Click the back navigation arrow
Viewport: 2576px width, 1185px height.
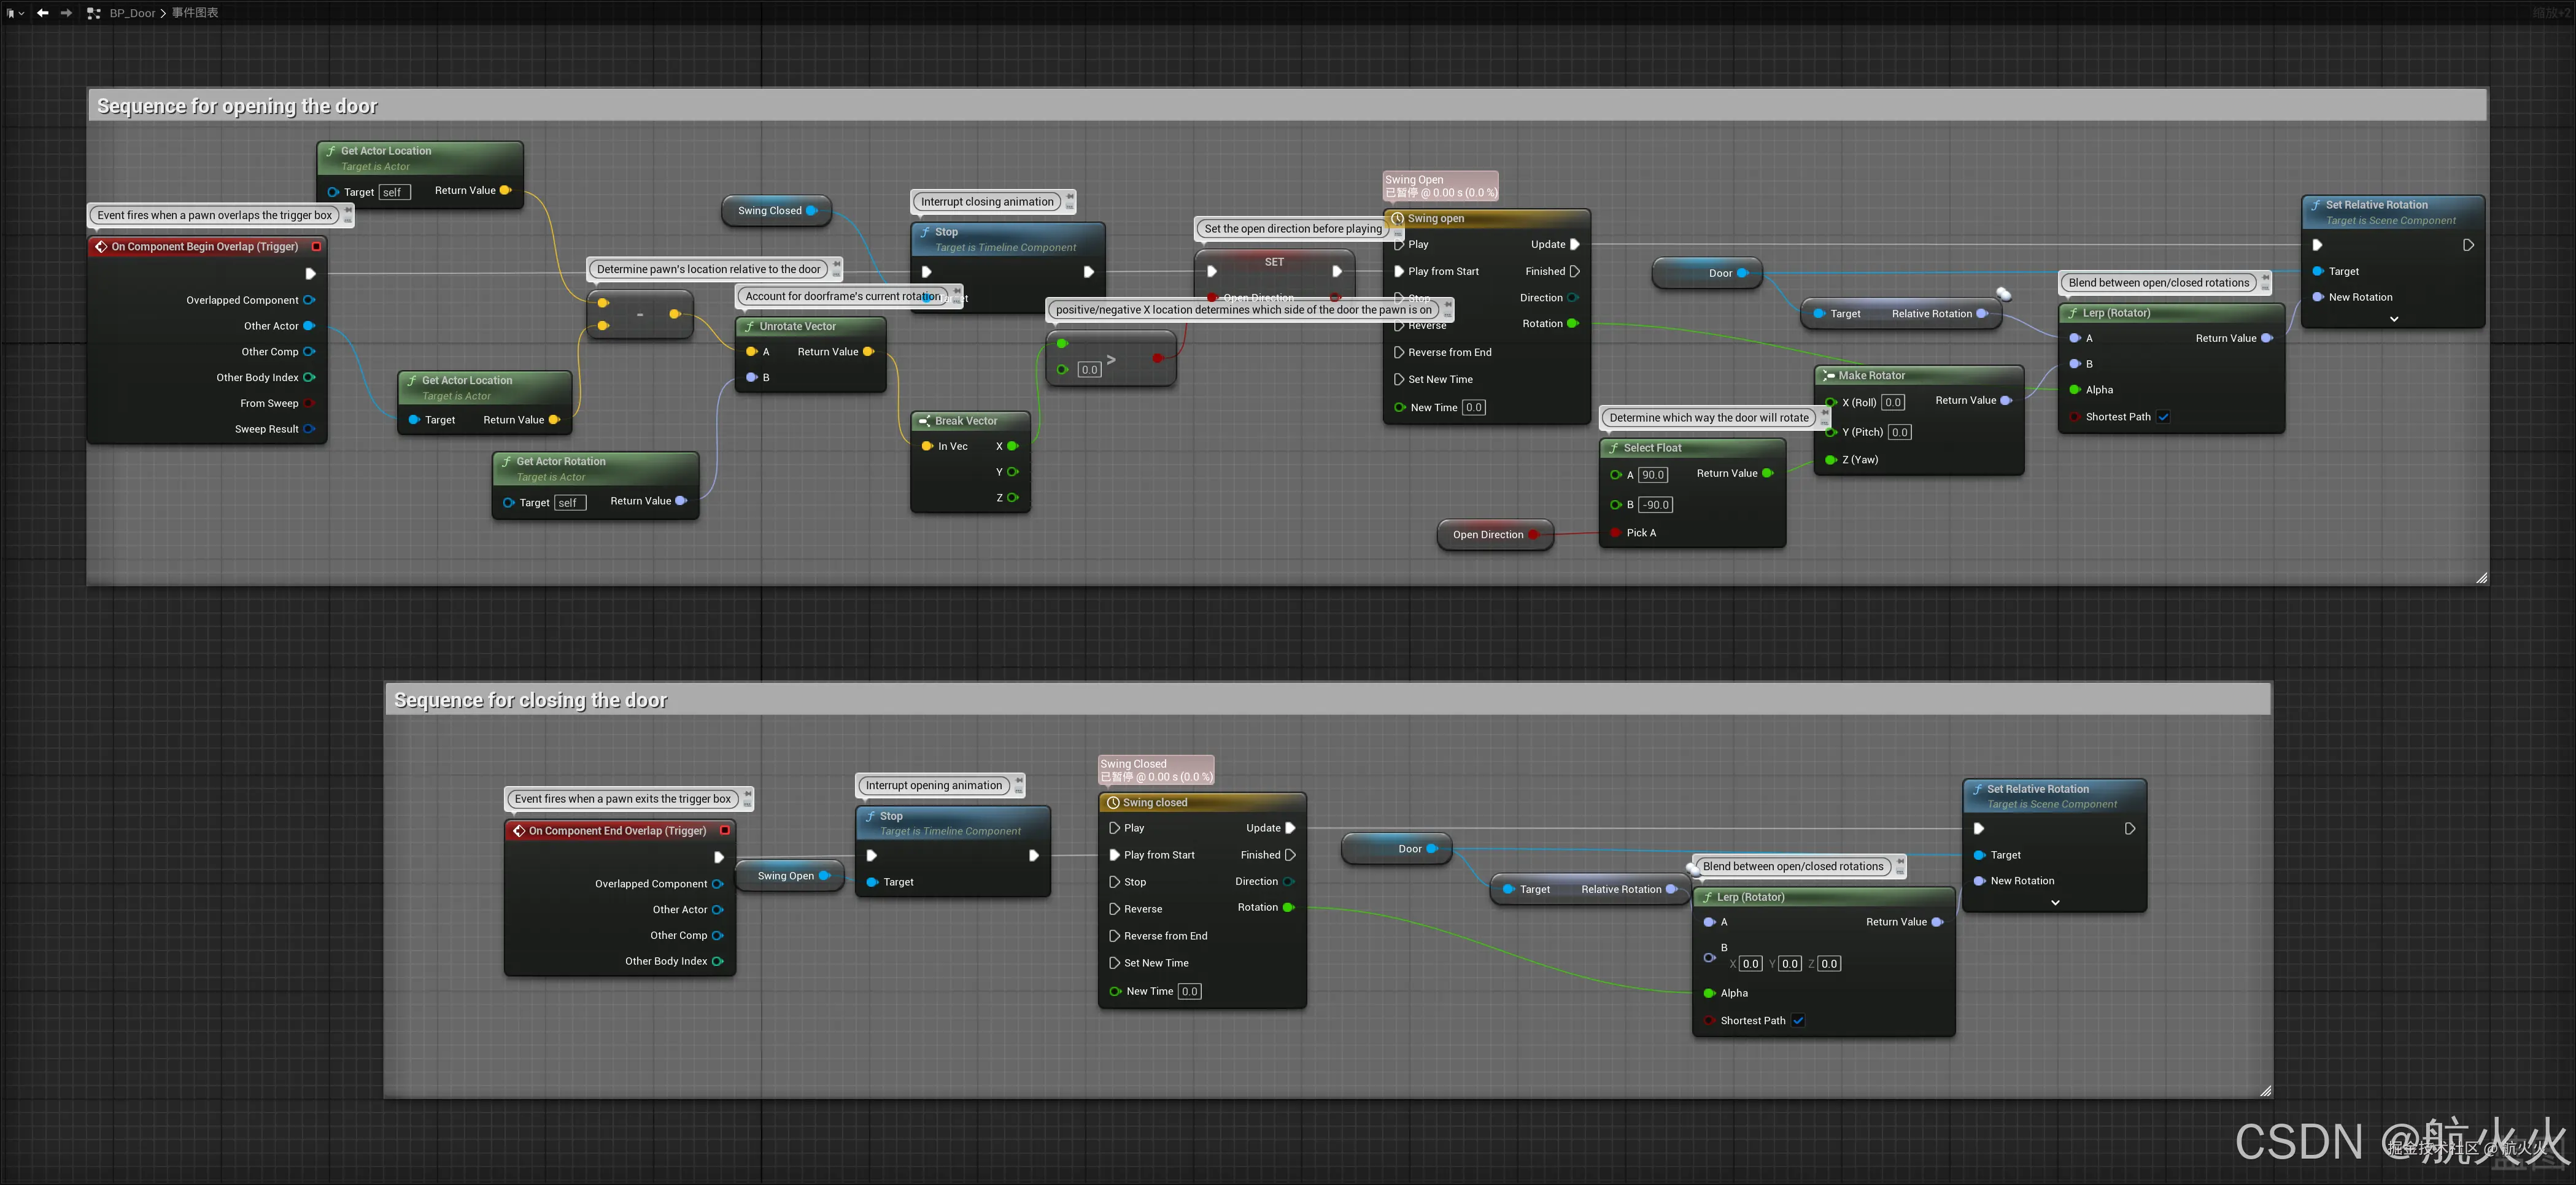[x=42, y=13]
